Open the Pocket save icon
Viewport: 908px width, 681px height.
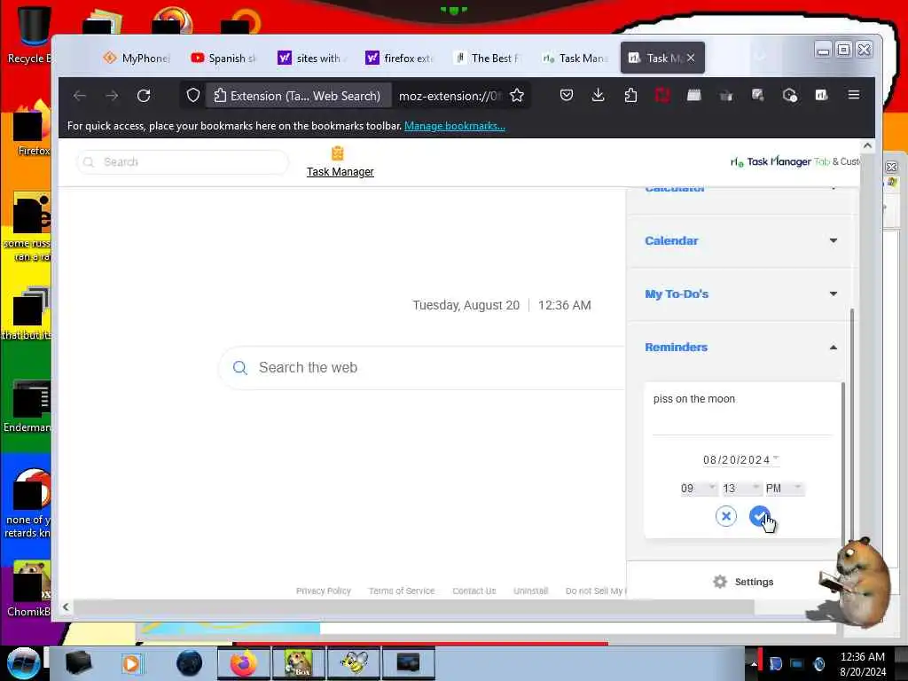pyautogui.click(x=567, y=95)
